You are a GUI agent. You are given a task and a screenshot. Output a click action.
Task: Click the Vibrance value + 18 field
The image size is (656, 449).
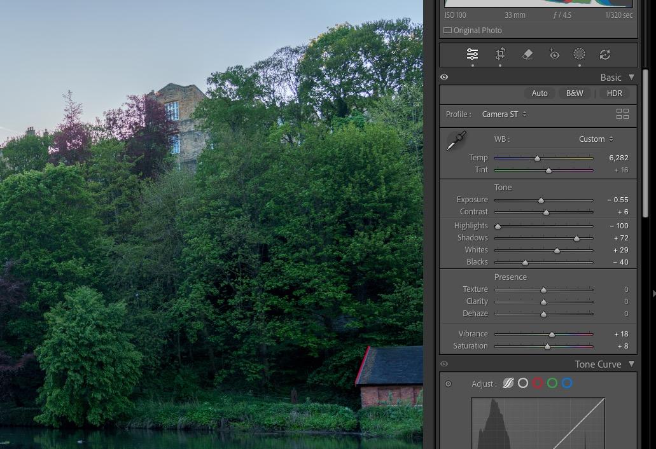(621, 334)
